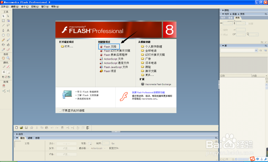The width and height of the screenshot is (268, 162).
Task: Open the library document dropdown
Action: (x=256, y=50)
